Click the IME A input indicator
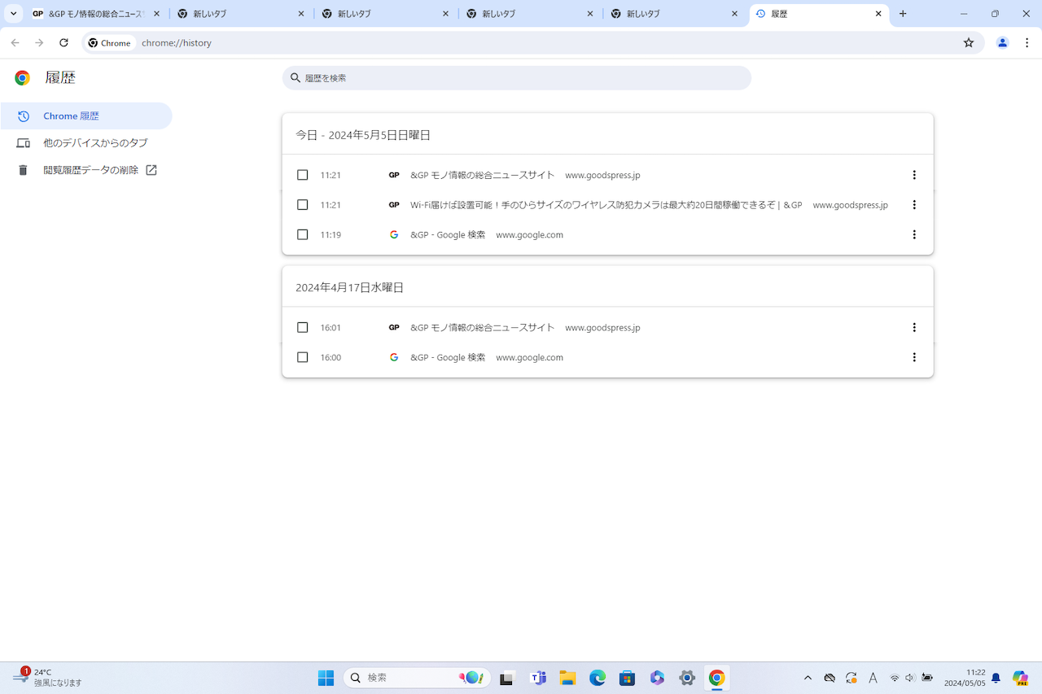This screenshot has height=694, width=1042. pos(873,678)
